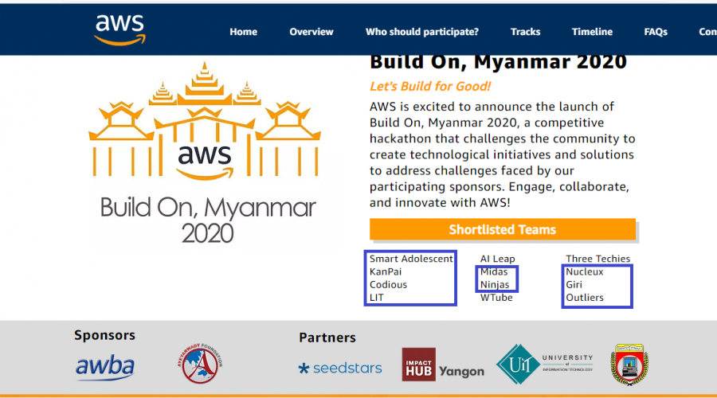Click the red crest partner emblem
Image resolution: width=717 pixels, height=398 pixels.
point(632,365)
